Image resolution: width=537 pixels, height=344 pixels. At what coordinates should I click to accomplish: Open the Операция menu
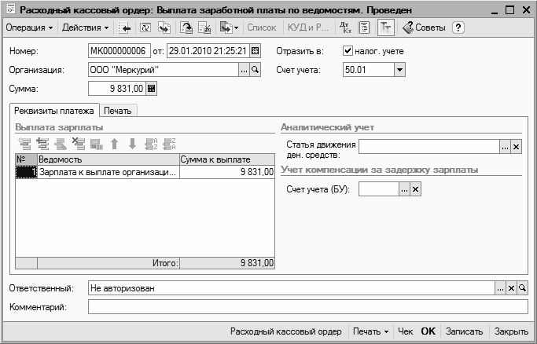pyautogui.click(x=29, y=27)
